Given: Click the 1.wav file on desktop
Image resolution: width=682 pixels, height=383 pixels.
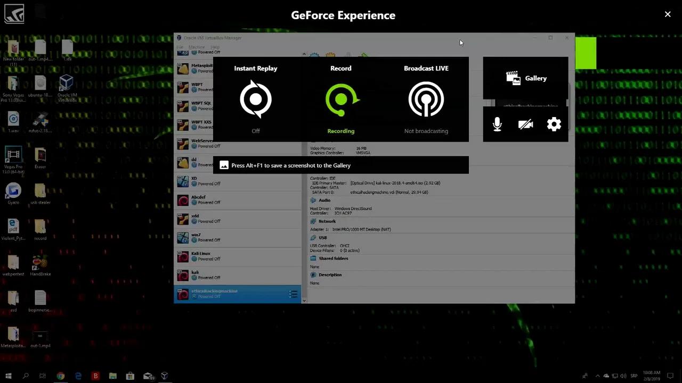Looking at the screenshot, I should point(13,122).
